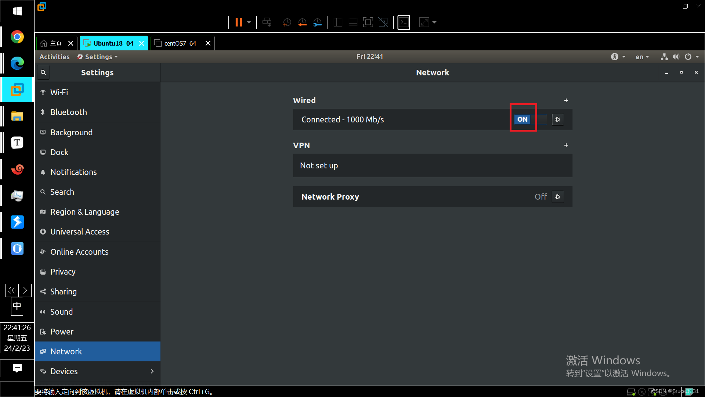Open wired connection gear settings

557,119
